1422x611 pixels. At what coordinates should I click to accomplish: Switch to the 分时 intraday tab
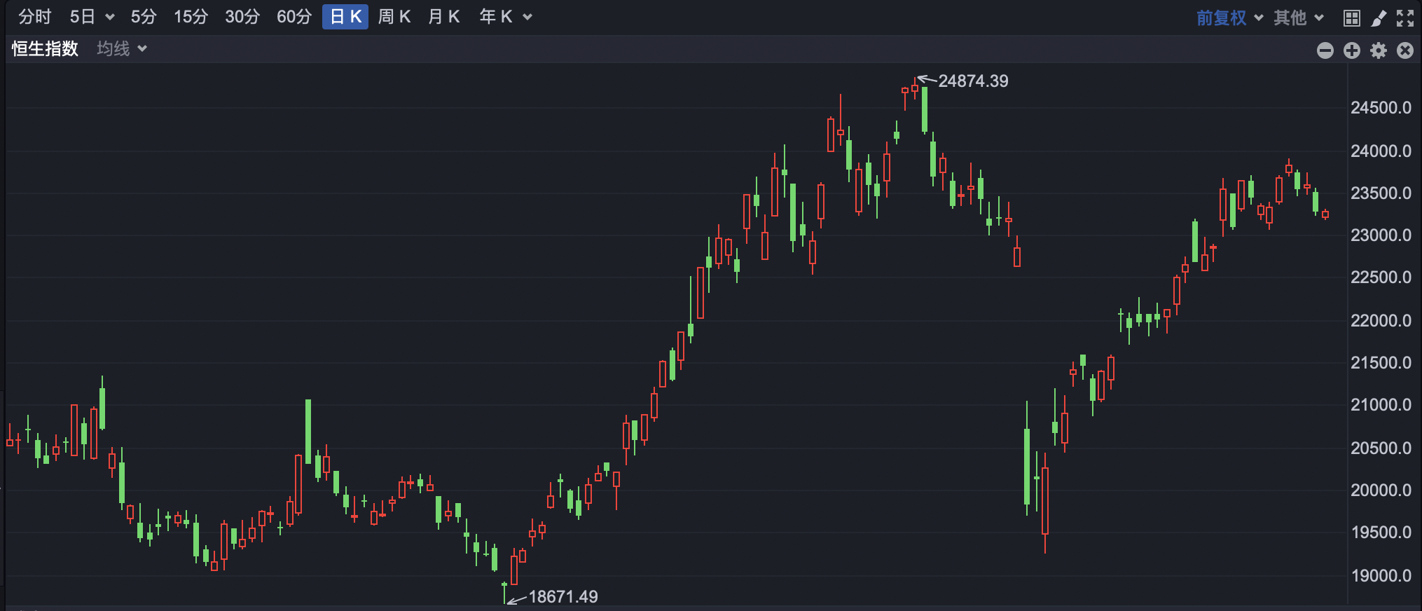point(35,17)
